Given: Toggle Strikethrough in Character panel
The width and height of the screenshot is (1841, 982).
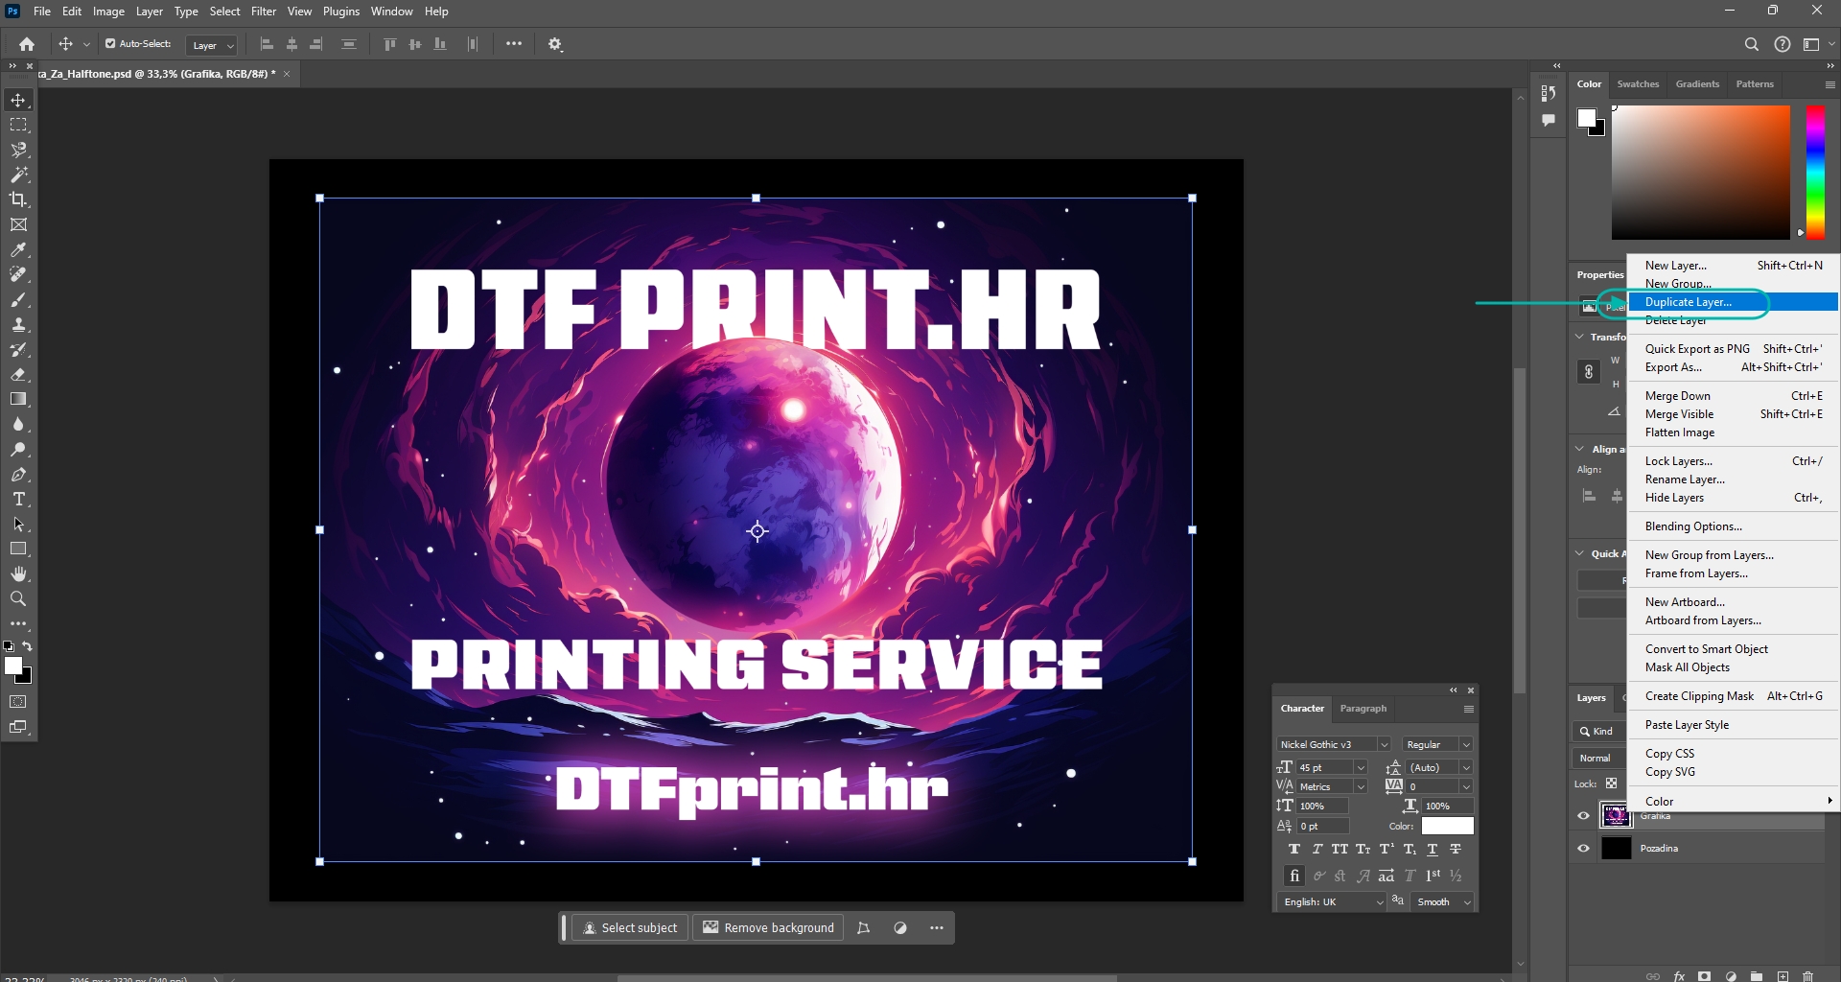Looking at the screenshot, I should 1456,849.
